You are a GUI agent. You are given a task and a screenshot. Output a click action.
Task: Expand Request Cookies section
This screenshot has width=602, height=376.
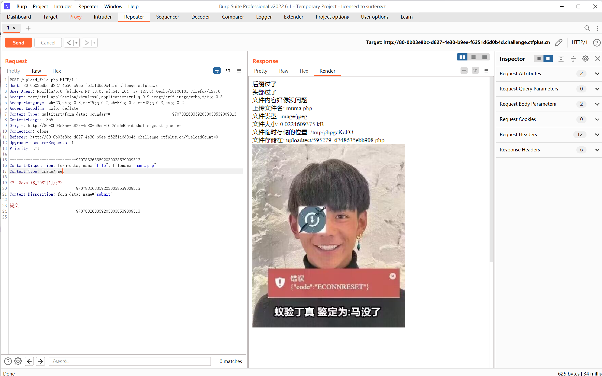click(549, 119)
